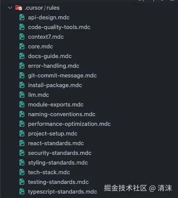The image size is (178, 198).
Task: Click file icon beside tech-stack.mdc
Action: (22, 172)
